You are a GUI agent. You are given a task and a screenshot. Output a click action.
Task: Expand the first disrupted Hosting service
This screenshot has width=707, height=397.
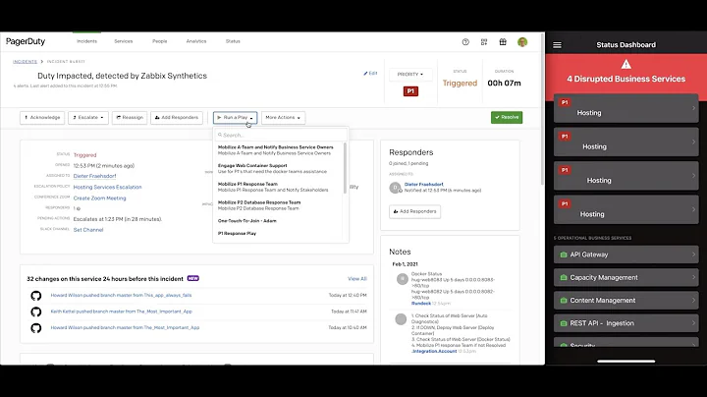click(x=625, y=108)
